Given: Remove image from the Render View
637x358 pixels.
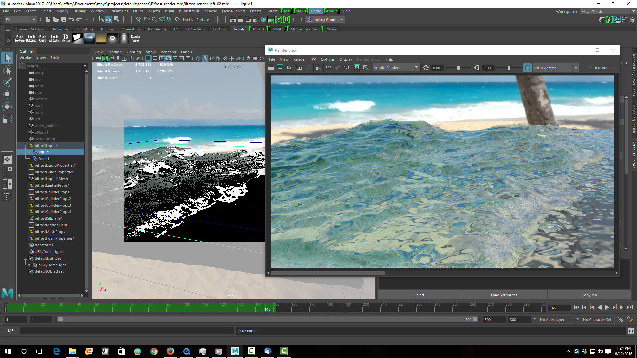Looking at the screenshot, I should [366, 67].
